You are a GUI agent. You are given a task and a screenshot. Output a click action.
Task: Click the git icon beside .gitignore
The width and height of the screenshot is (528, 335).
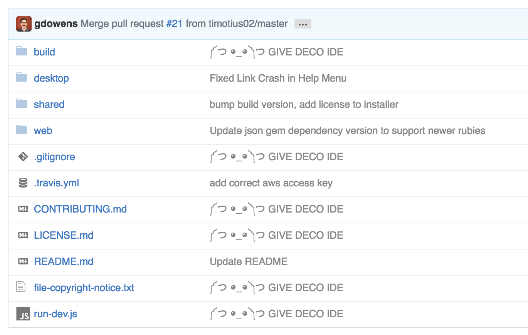22,156
